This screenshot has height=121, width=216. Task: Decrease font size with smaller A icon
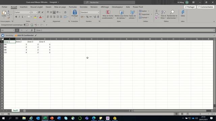click(x=43, y=12)
